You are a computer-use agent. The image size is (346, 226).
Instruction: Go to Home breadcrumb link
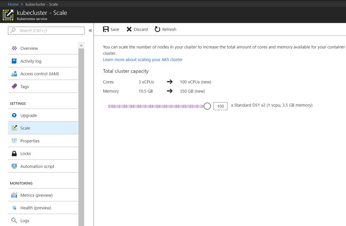click(x=13, y=4)
